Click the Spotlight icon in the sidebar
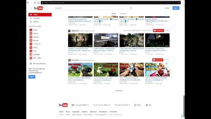 click(x=31, y=55)
